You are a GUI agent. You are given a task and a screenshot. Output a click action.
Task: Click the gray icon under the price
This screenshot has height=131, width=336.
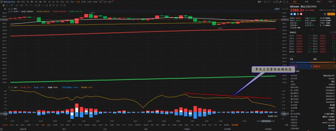[x=298, y=14]
